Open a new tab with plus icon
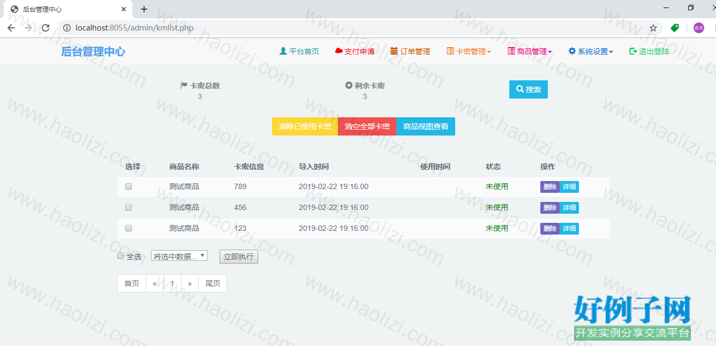 (x=144, y=9)
